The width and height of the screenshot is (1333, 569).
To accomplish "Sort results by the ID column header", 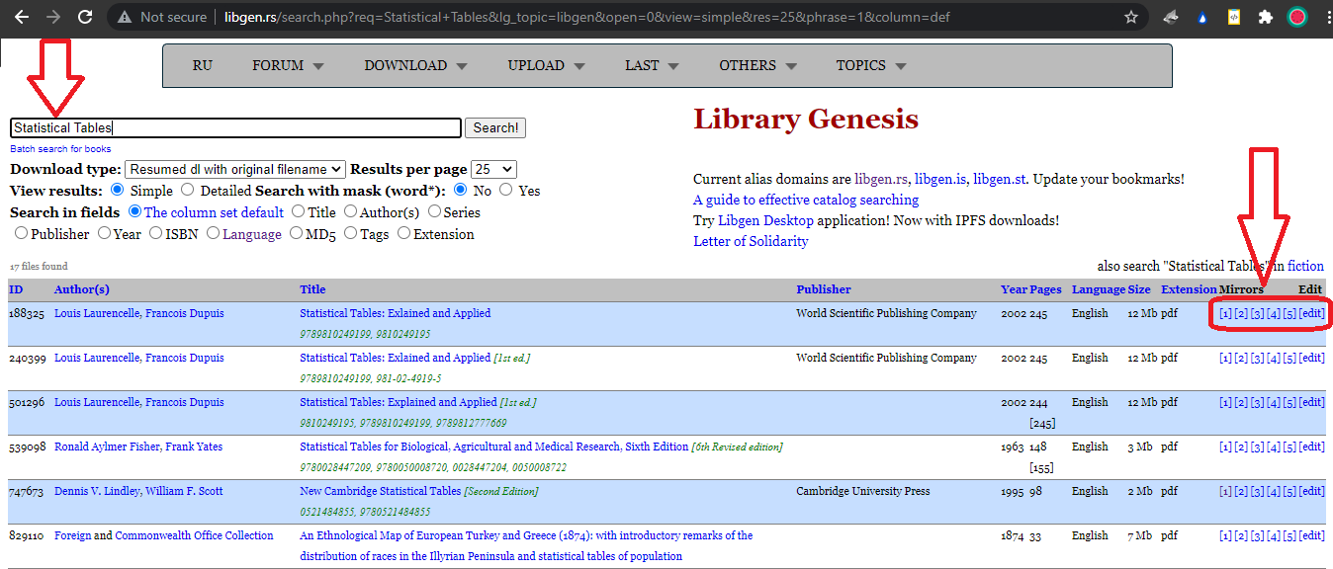I will [x=16, y=289].
